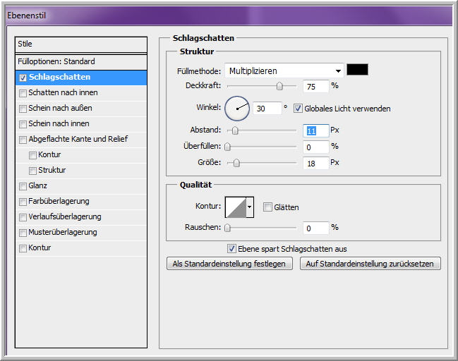The image size is (458, 361).
Task: Click the Winkel angle dial
Action: (x=237, y=109)
